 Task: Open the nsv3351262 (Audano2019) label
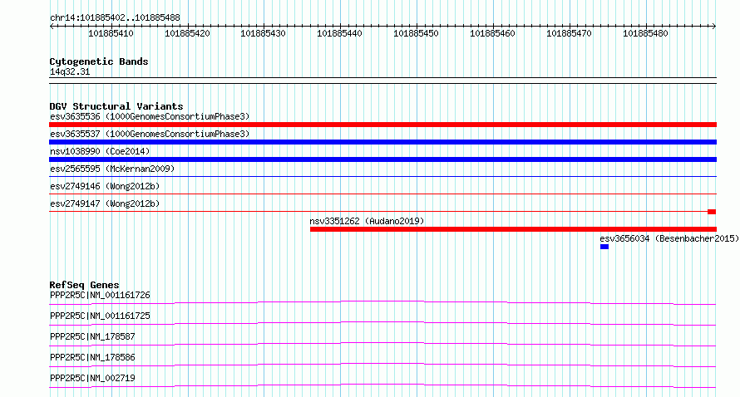tap(368, 221)
